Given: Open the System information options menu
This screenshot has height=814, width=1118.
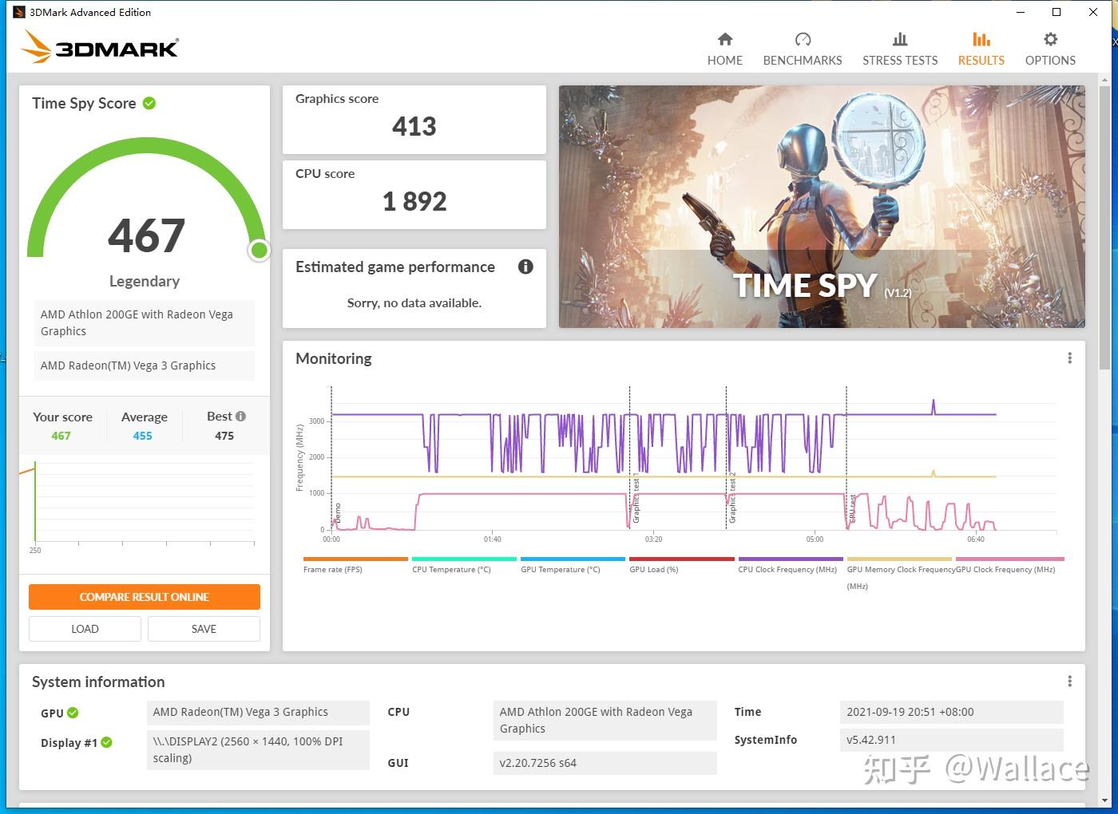Looking at the screenshot, I should click(1069, 681).
